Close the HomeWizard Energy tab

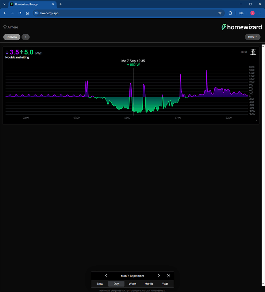(x=53, y=4)
